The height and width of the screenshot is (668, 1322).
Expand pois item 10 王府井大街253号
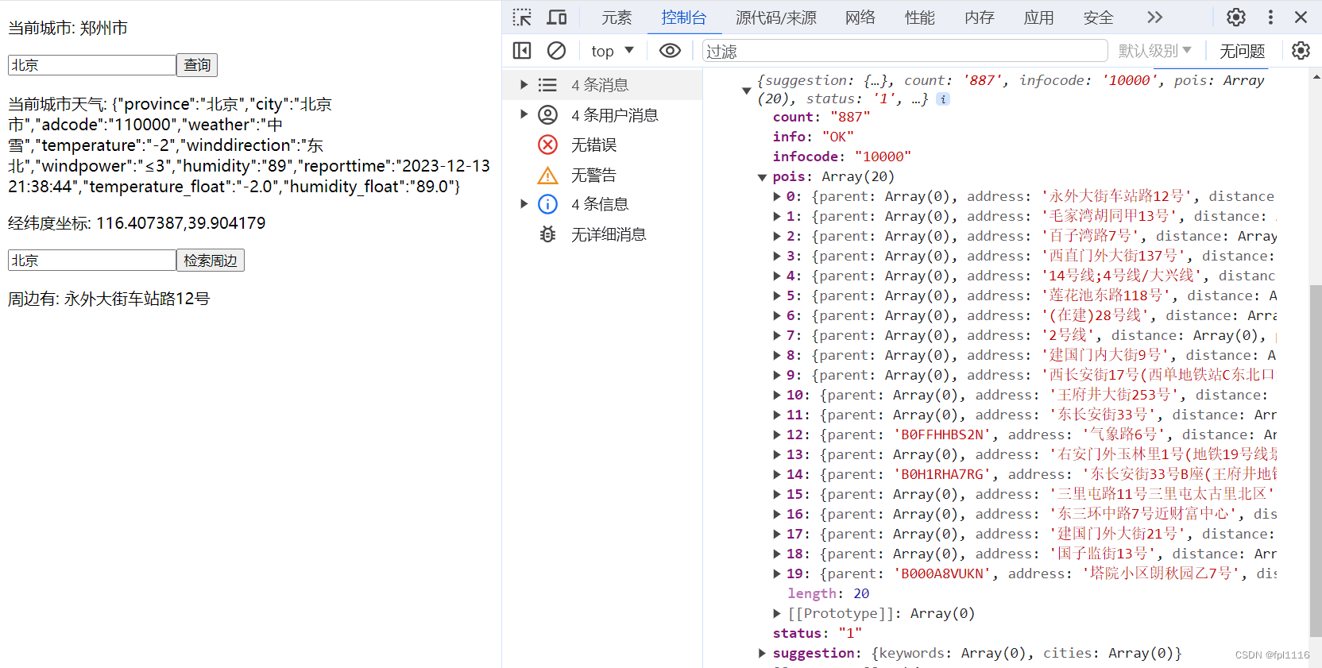coord(777,395)
